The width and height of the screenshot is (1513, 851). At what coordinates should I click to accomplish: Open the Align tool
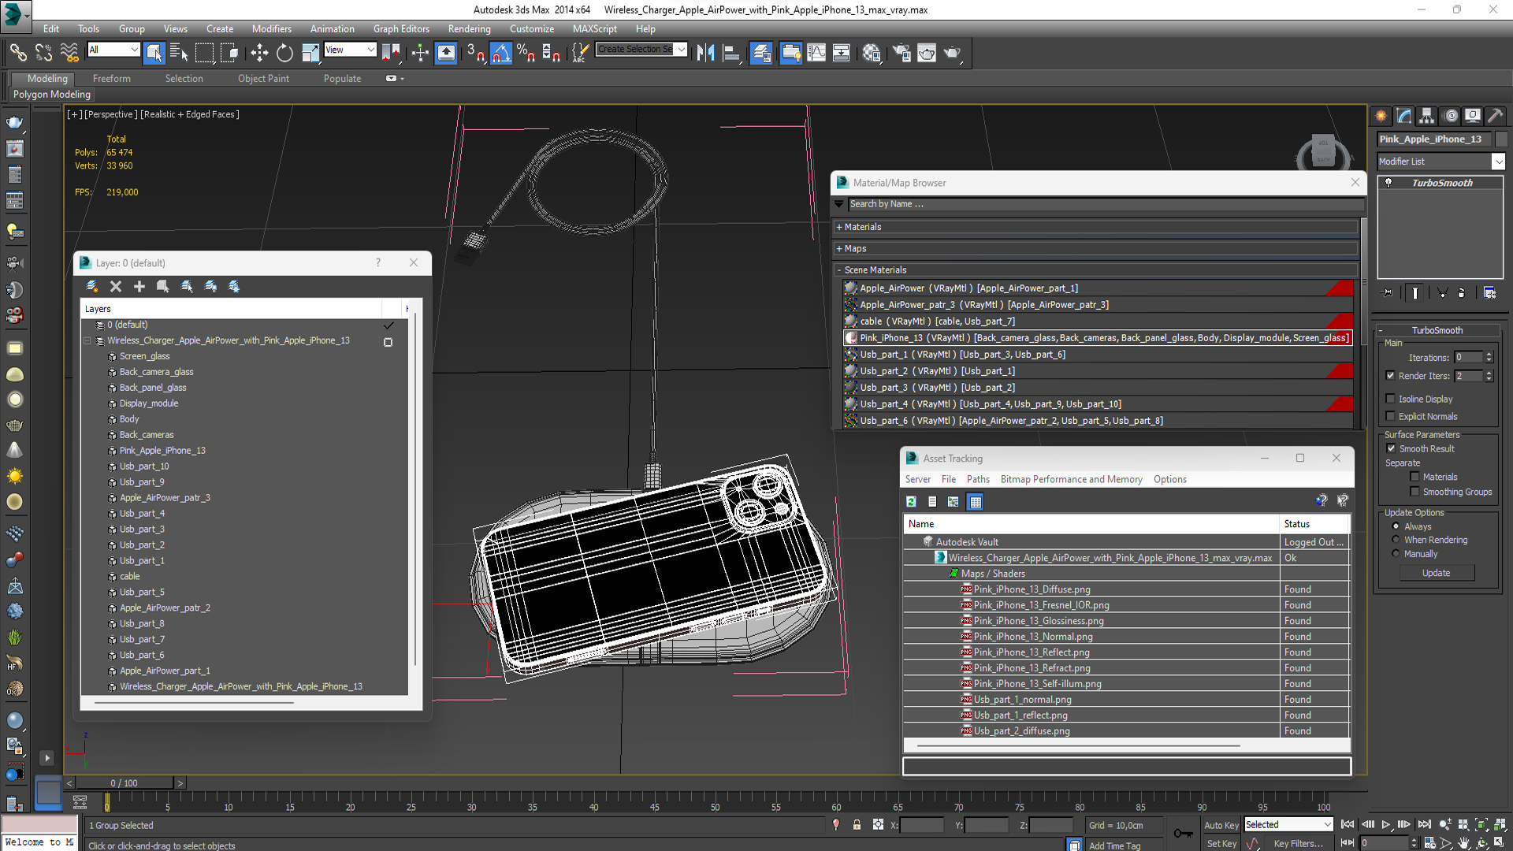pos(731,53)
